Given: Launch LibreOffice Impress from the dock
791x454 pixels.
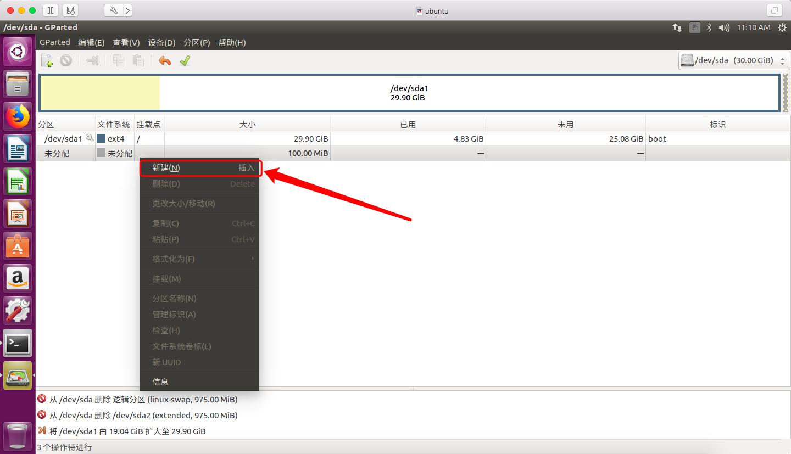Looking at the screenshot, I should (x=18, y=214).
